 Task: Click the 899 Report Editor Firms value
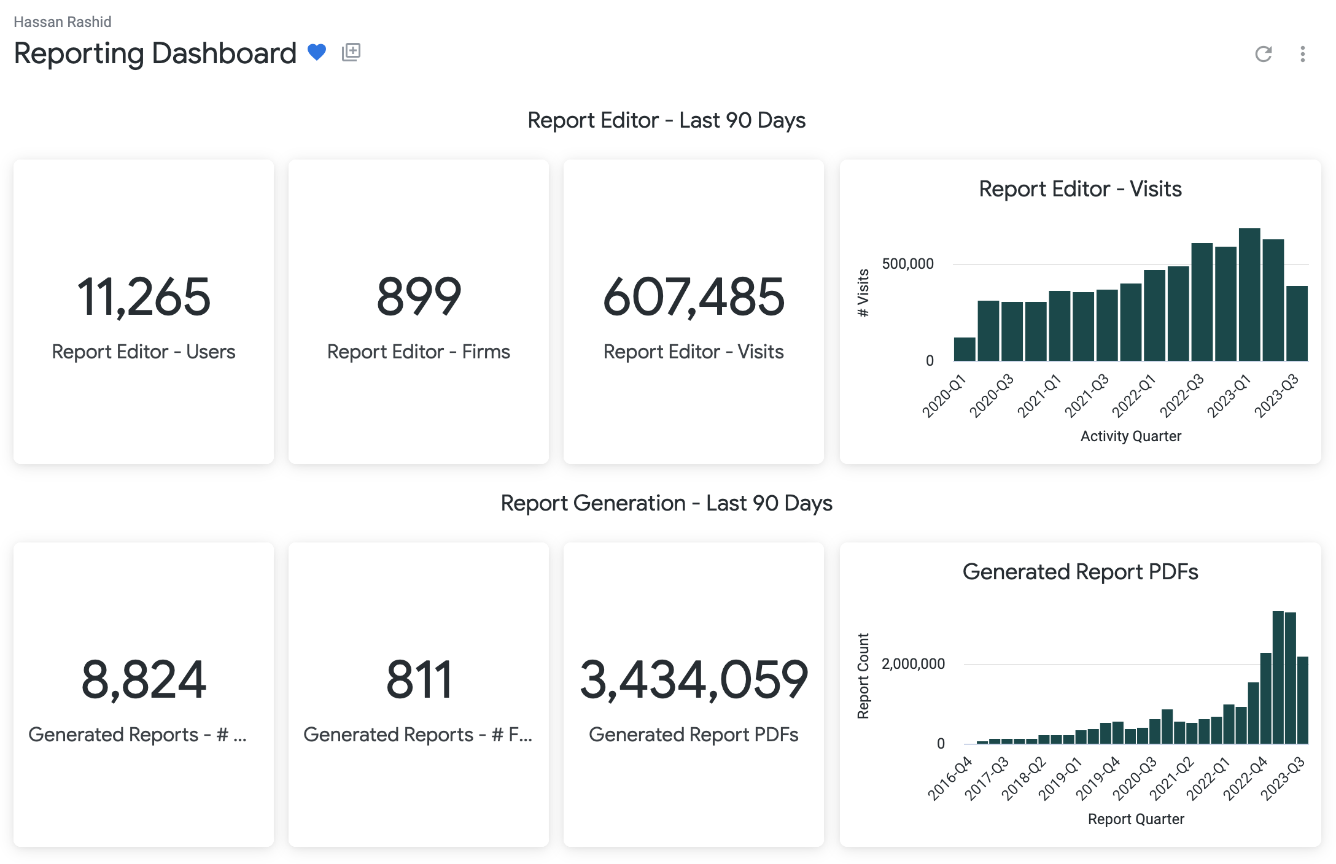[418, 297]
